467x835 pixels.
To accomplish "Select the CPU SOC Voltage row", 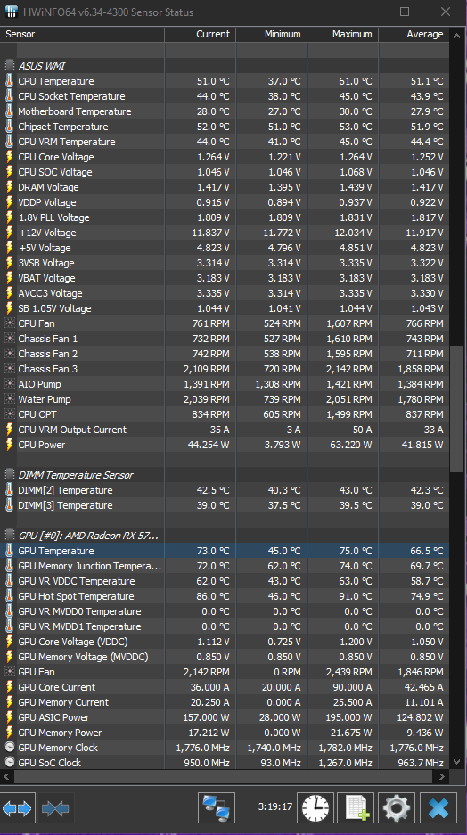I will [x=225, y=172].
